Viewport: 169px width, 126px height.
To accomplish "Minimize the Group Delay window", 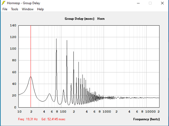I will click(x=138, y=3).
